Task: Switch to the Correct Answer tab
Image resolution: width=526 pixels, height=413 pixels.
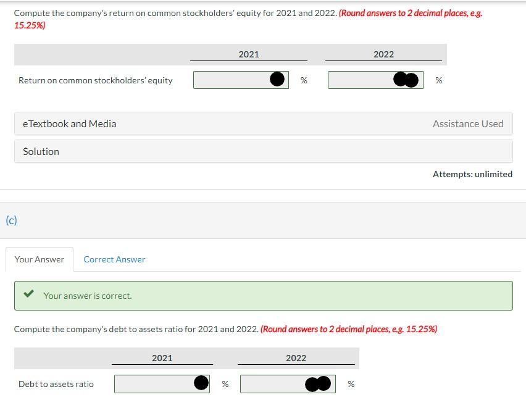Action: coord(114,259)
